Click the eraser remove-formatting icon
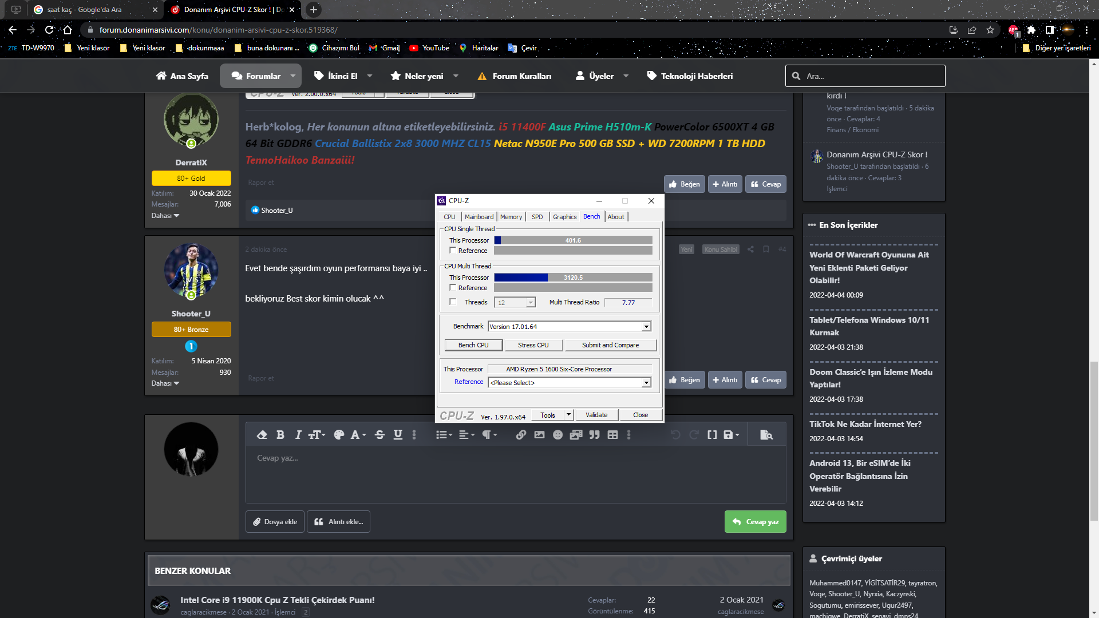The image size is (1099, 618). pos(262,435)
